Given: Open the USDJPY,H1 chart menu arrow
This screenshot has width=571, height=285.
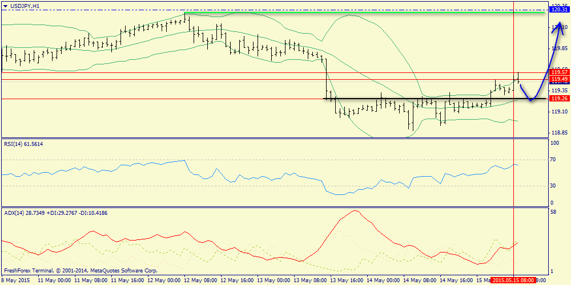Looking at the screenshot, I should point(5,6).
